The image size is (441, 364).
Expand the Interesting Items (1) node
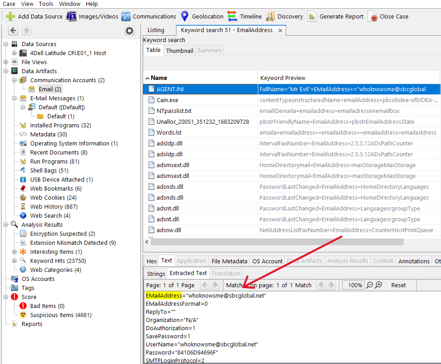tap(14, 252)
